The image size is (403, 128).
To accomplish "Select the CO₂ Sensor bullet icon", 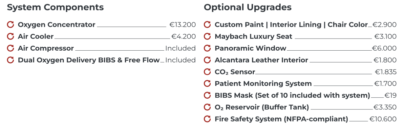I will pos(207,72).
